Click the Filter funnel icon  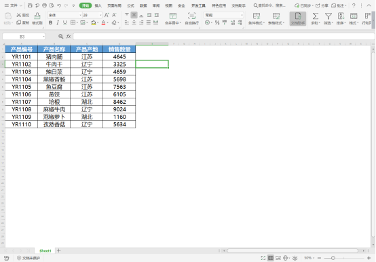328,16
